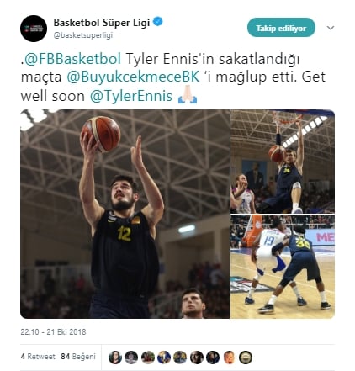Open large photo of player number 12
The height and width of the screenshot is (371, 355).
click(125, 214)
